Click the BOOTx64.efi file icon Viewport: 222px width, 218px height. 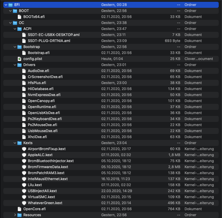click(x=19, y=17)
